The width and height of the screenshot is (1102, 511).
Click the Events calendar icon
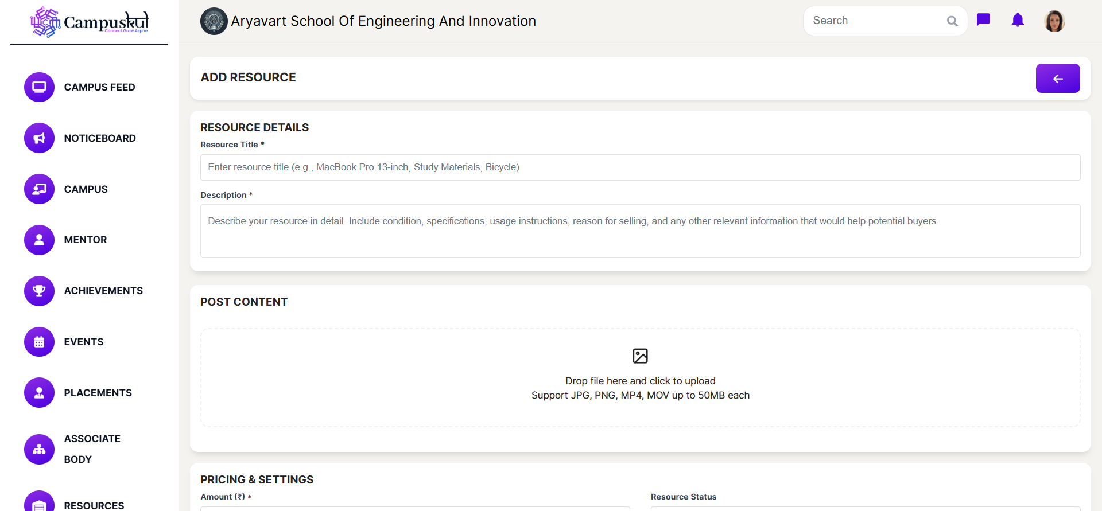pos(39,342)
